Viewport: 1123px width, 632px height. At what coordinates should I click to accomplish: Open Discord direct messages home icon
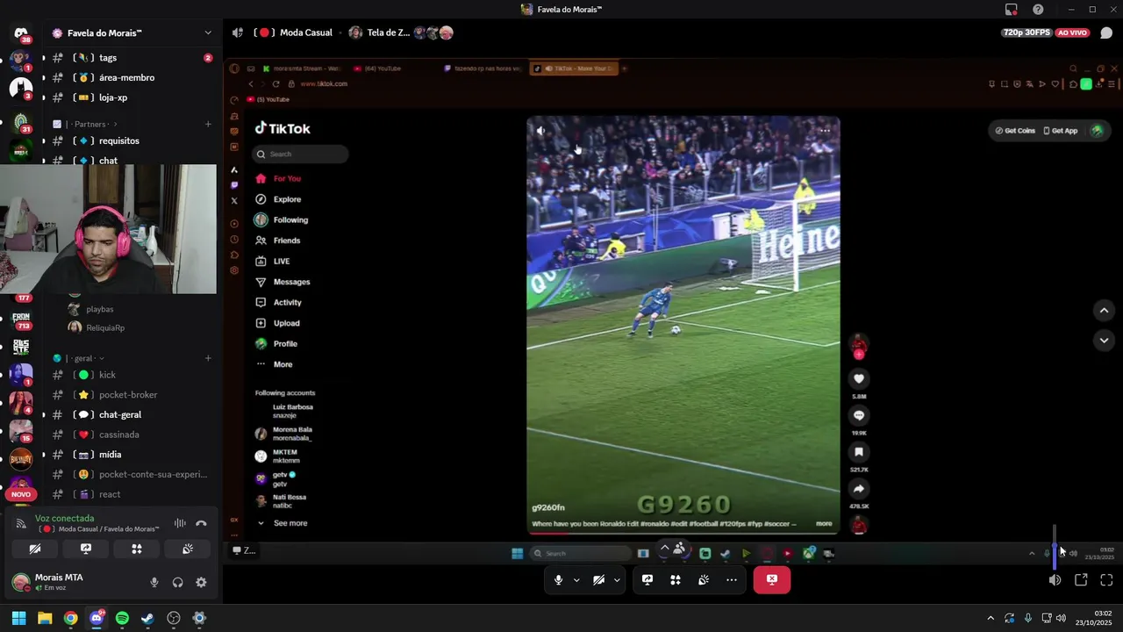pos(21,33)
